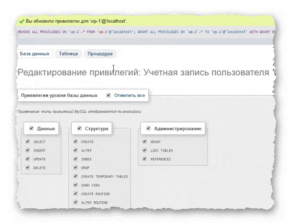Click the green success checkmark icon

tap(21, 21)
